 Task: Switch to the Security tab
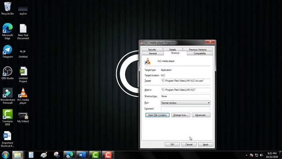(152, 49)
